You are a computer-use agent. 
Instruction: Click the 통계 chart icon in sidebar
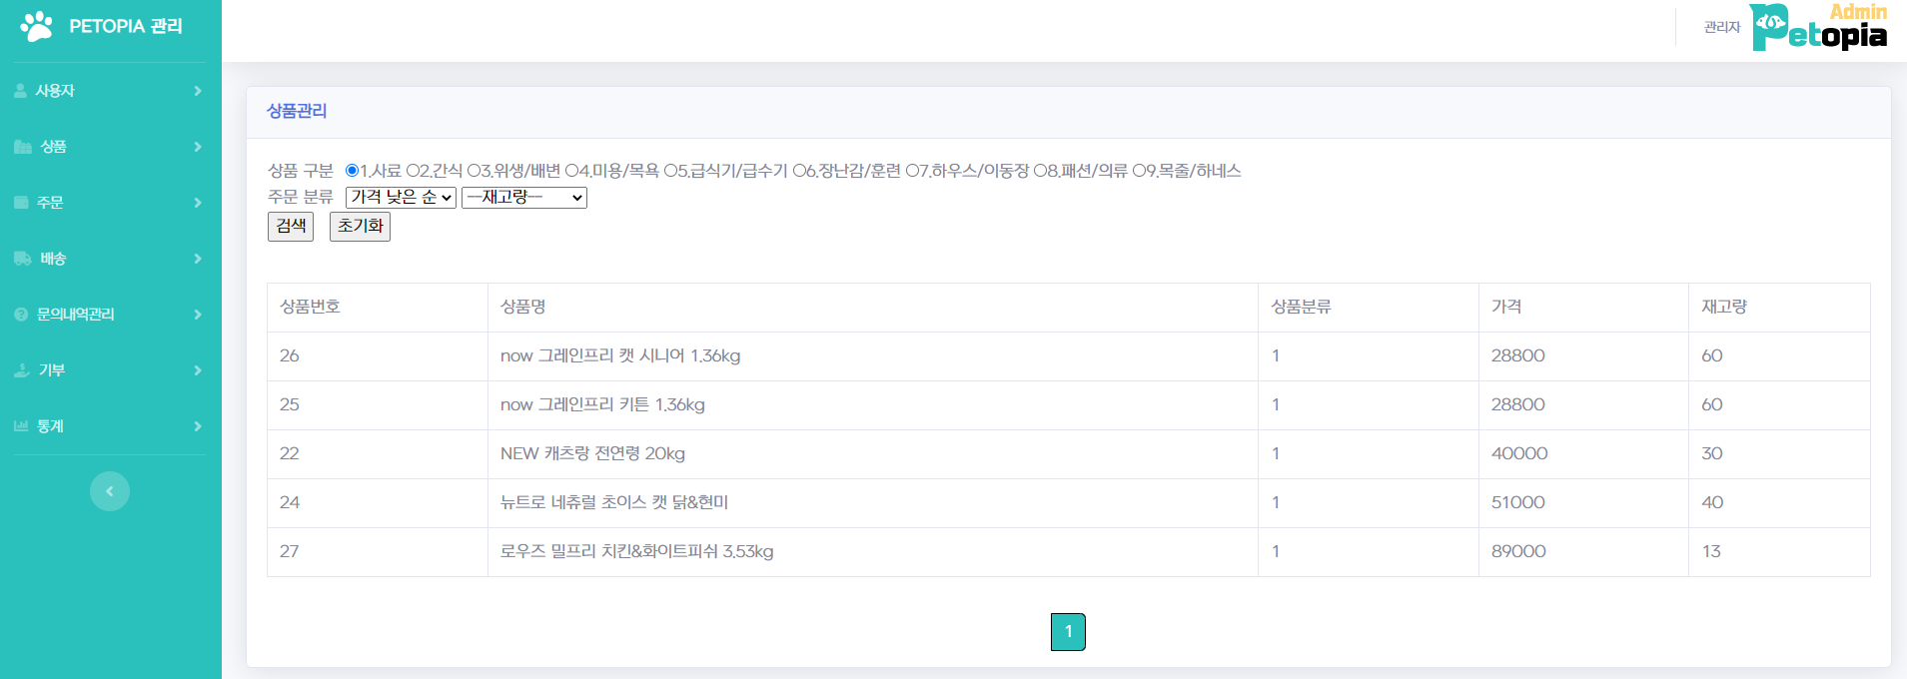[x=21, y=426]
